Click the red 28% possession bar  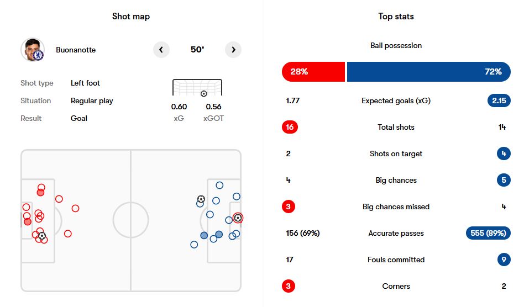click(313, 72)
